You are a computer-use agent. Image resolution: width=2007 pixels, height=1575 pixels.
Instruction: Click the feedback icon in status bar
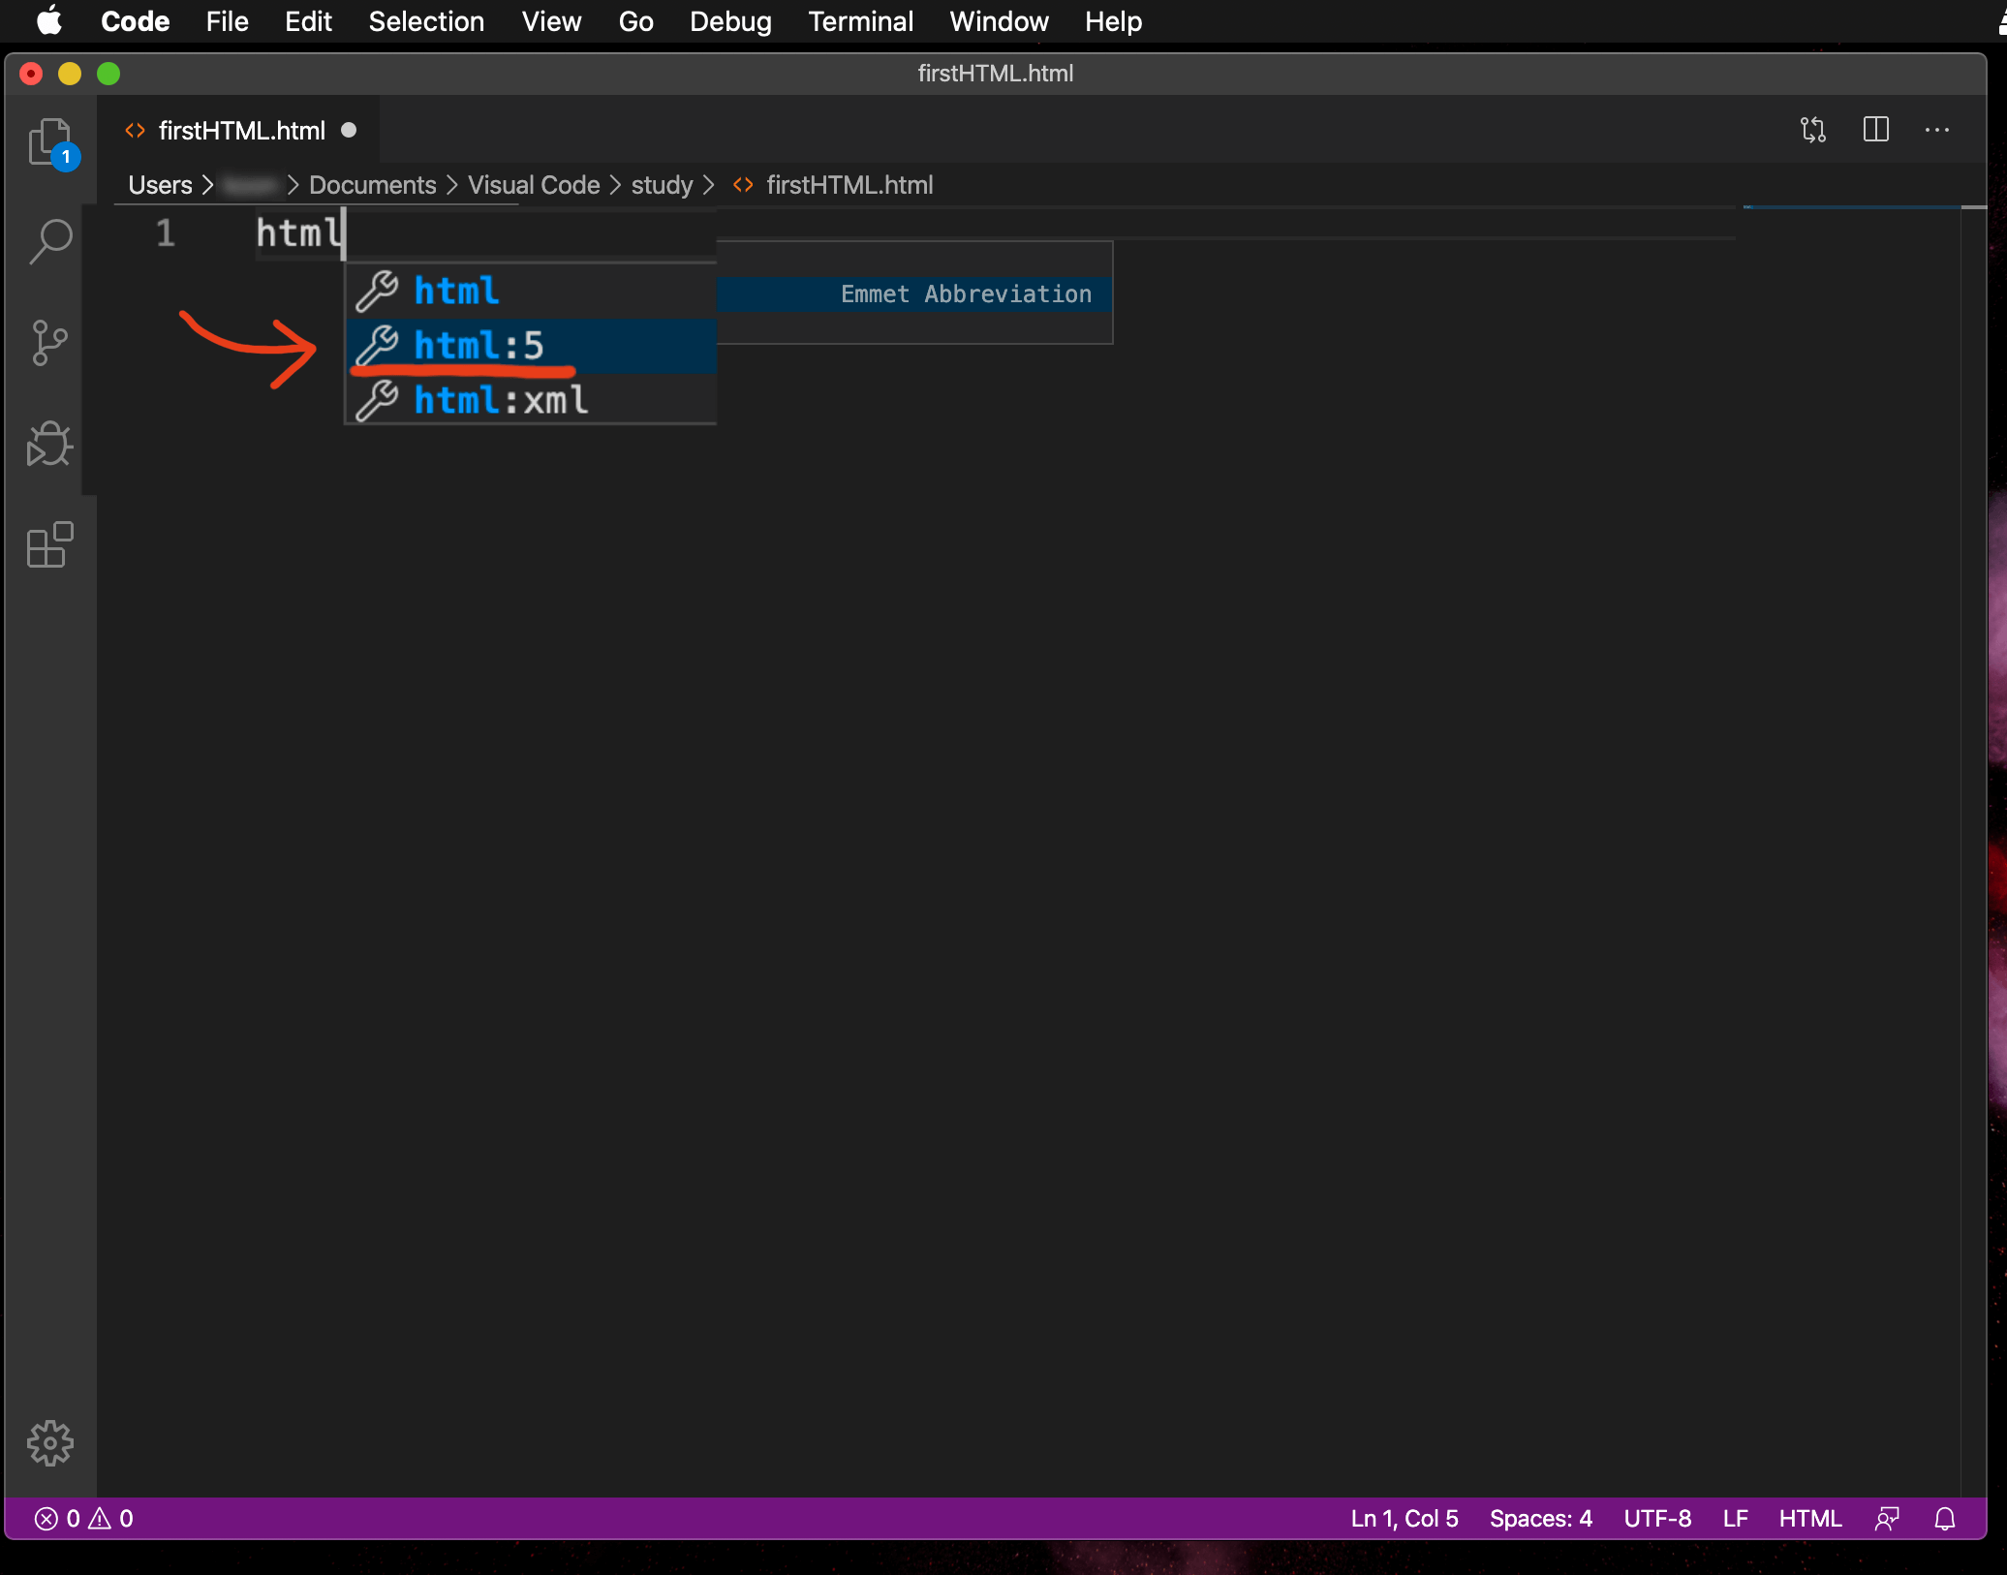click(x=1887, y=1519)
